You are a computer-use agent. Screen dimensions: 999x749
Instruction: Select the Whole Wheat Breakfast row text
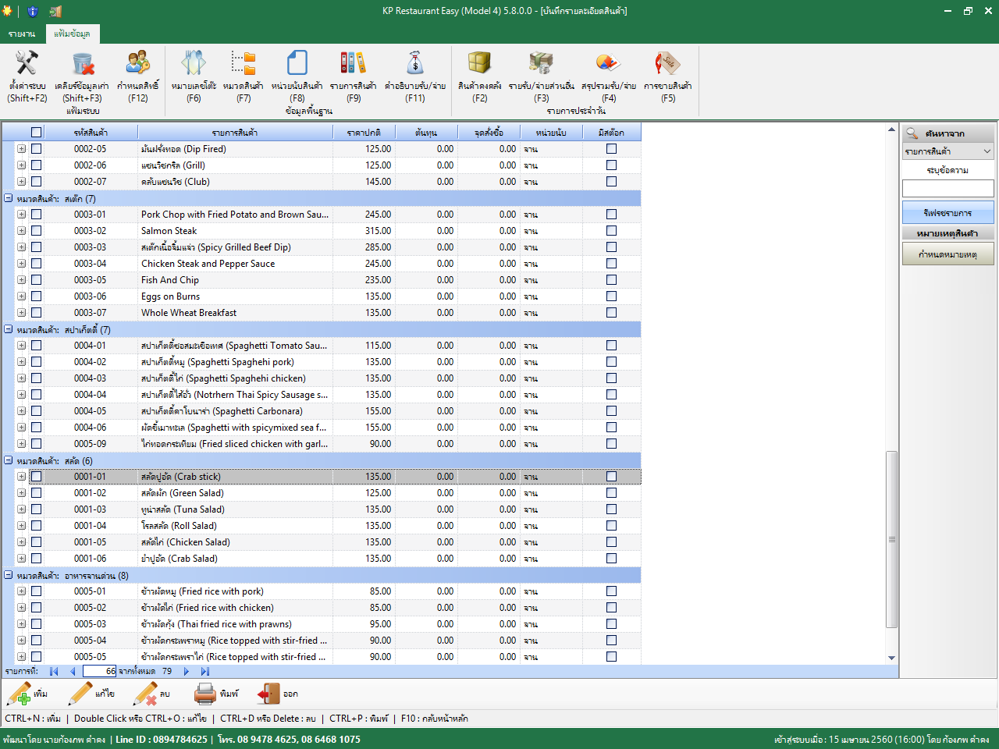coord(189,313)
